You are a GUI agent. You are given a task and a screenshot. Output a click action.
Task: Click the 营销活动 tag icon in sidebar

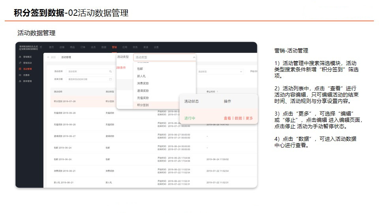point(20,63)
